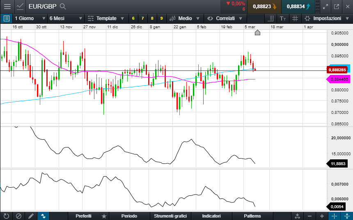Viewport: 353px width, 220px height.
Task: Click the 22 gen date label
Action: click(180, 27)
